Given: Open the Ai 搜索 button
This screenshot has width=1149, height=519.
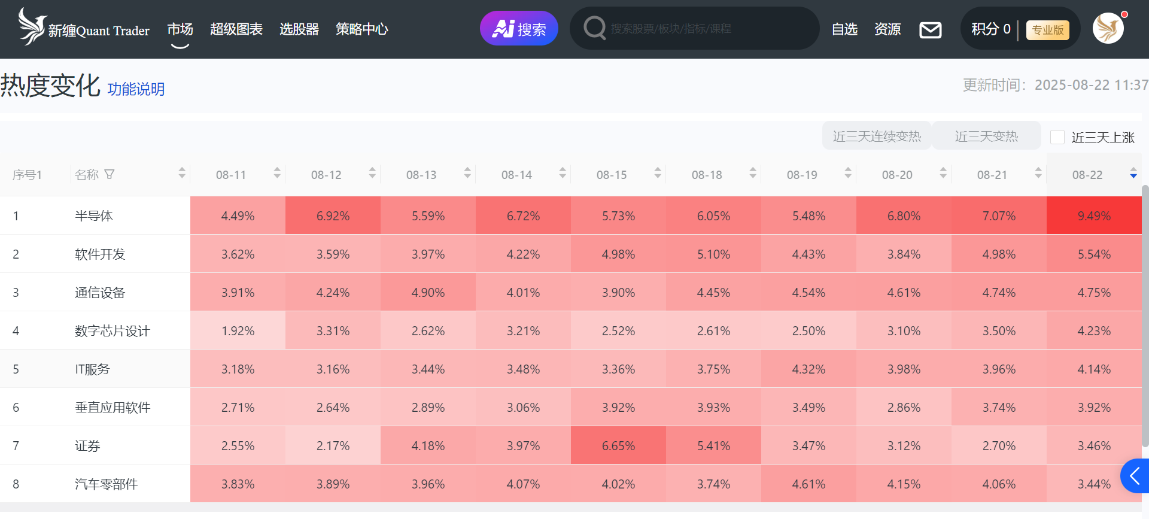Looking at the screenshot, I should coord(519,29).
